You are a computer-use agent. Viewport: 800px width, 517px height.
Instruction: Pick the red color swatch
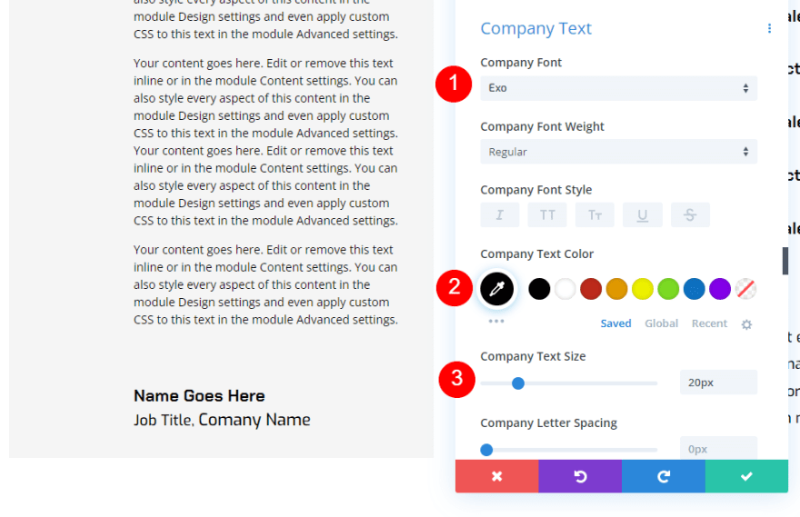coord(591,289)
